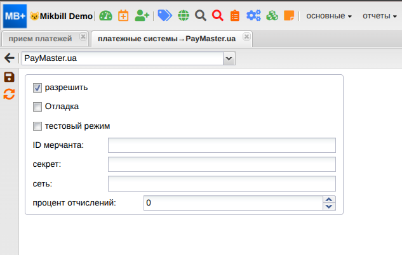
Task: Open the PayMaster.ua dropdown arrow
Action: 229,58
